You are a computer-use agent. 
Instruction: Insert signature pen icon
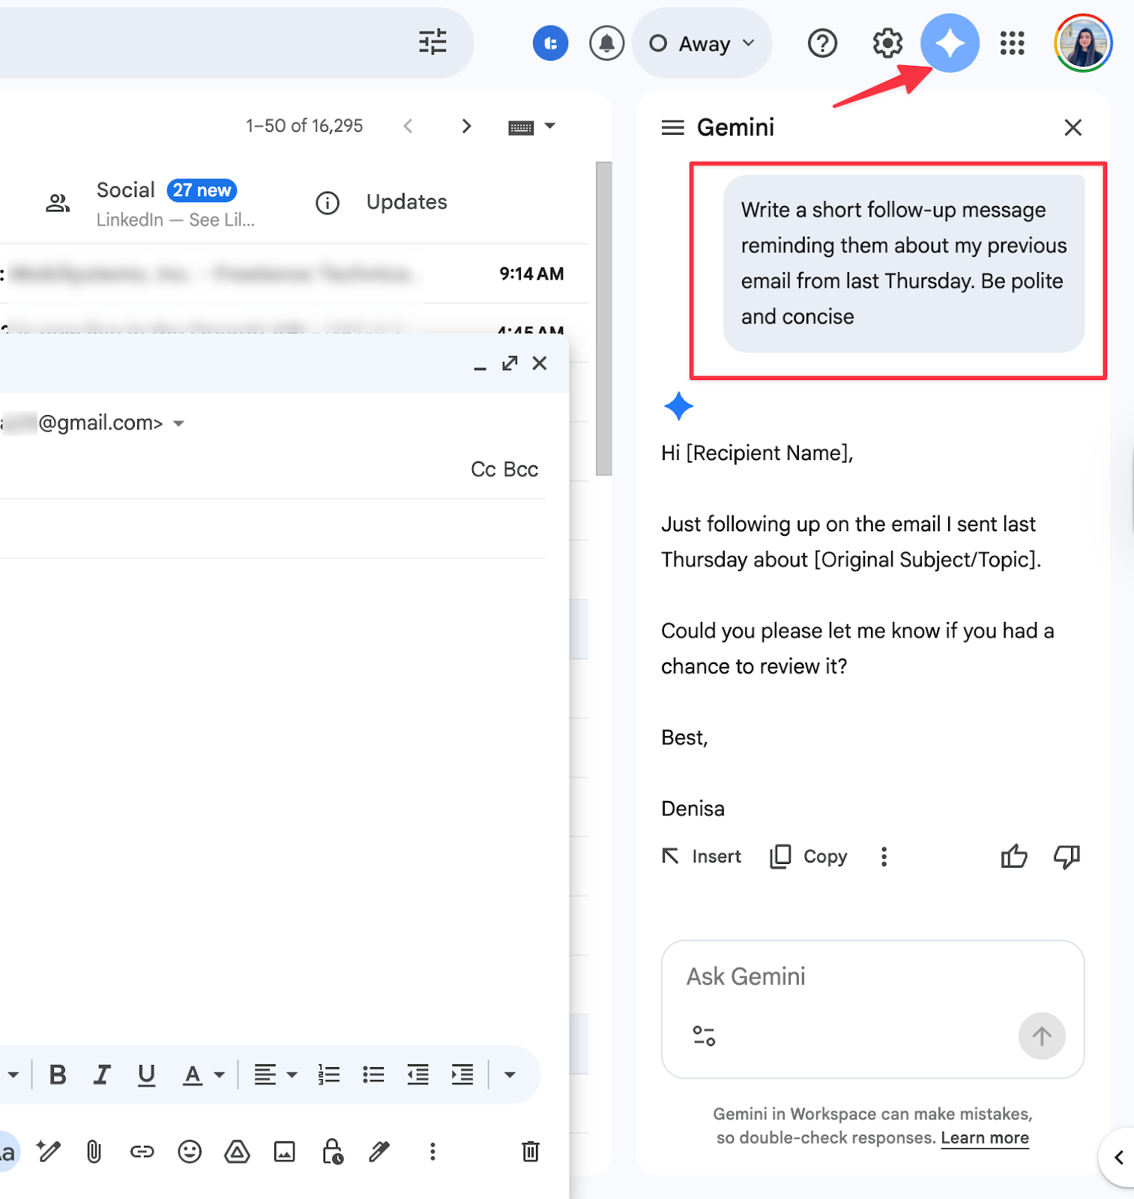pyautogui.click(x=380, y=1151)
